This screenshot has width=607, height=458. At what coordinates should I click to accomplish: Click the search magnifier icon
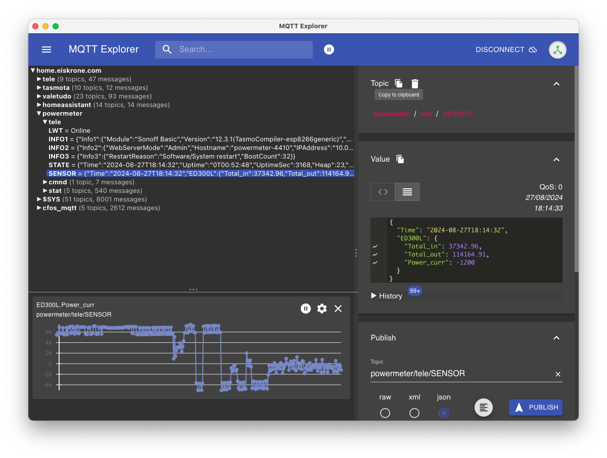click(167, 49)
